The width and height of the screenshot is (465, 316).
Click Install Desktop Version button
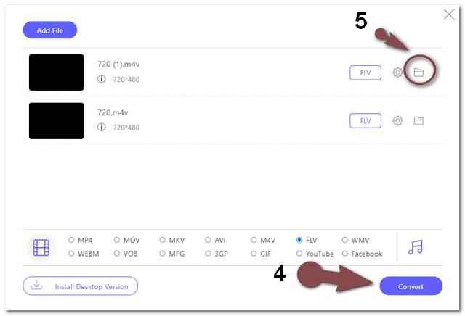81,286
